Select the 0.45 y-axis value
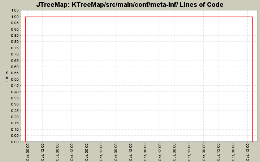This screenshot has width=260, height=162. tap(15, 85)
